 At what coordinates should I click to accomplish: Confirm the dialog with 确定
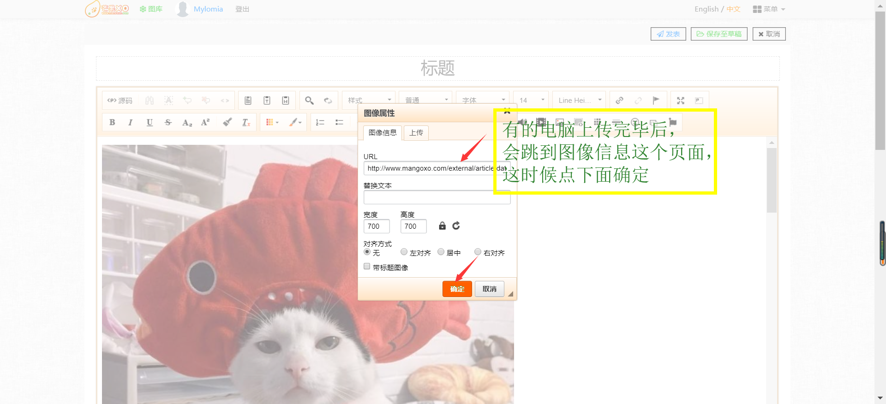pyautogui.click(x=457, y=289)
